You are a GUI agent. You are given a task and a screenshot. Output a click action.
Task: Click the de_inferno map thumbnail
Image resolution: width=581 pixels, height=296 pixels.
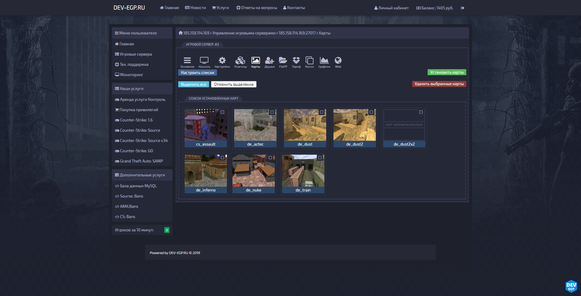pos(206,171)
